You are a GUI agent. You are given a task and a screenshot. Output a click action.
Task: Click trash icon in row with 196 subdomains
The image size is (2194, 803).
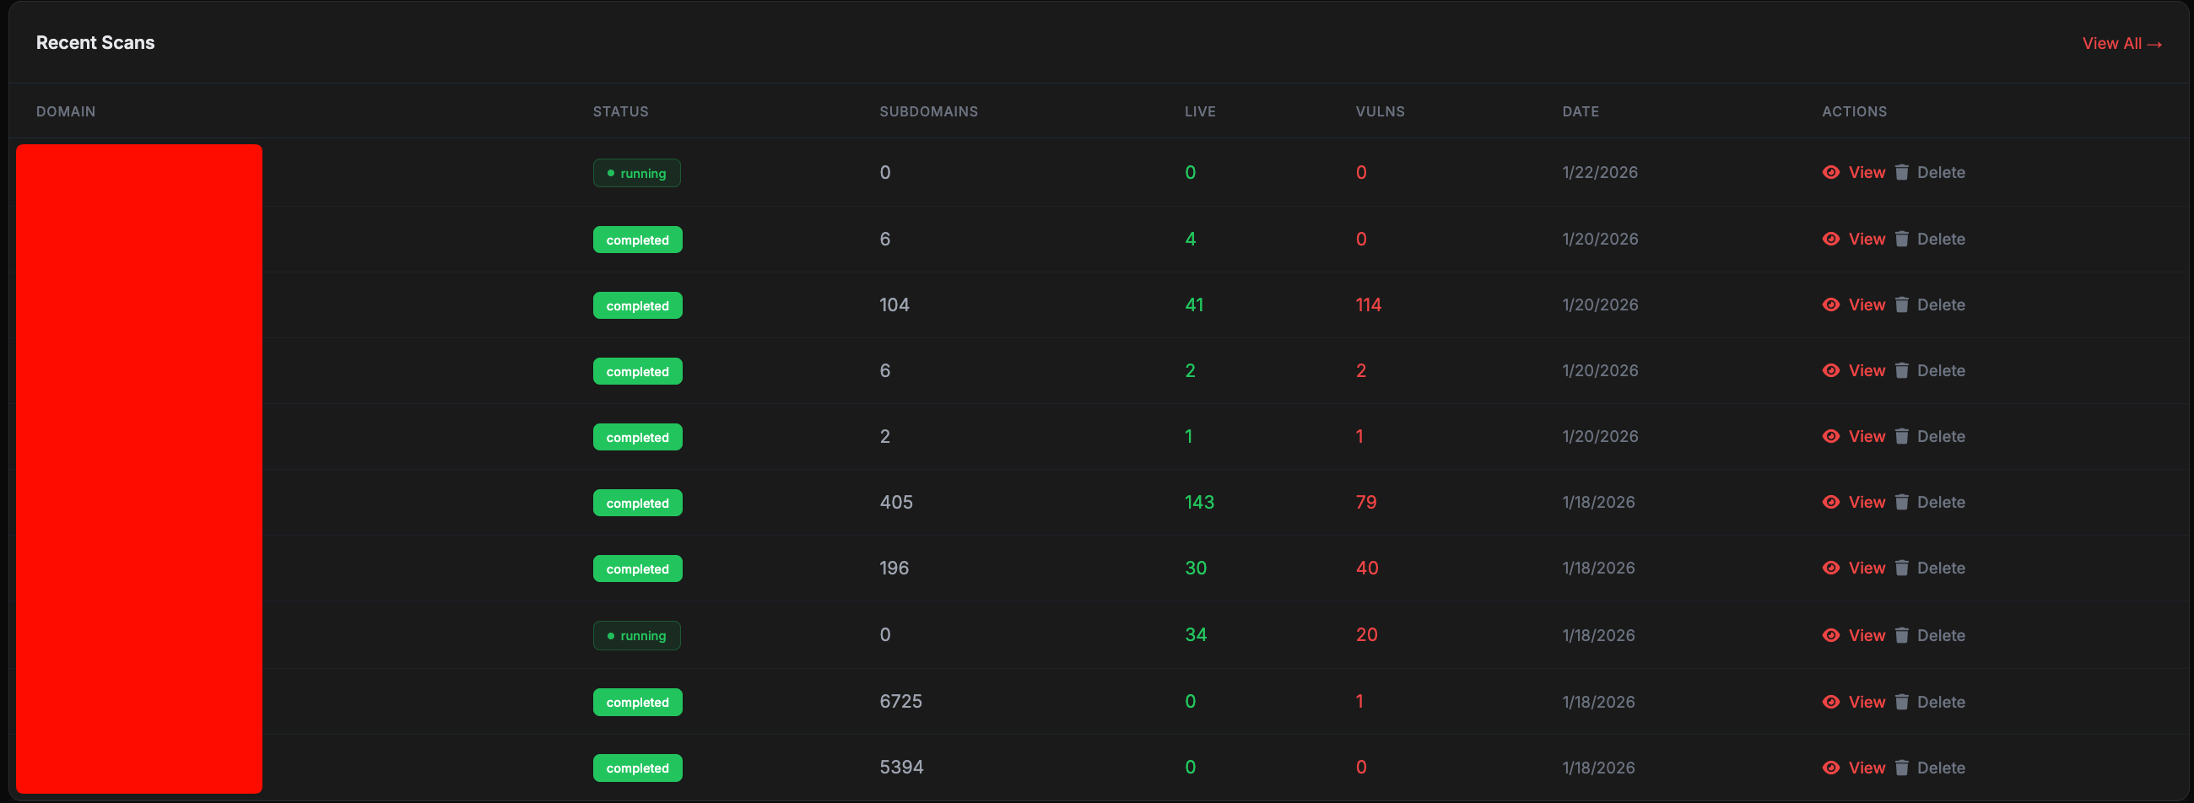tap(1901, 568)
